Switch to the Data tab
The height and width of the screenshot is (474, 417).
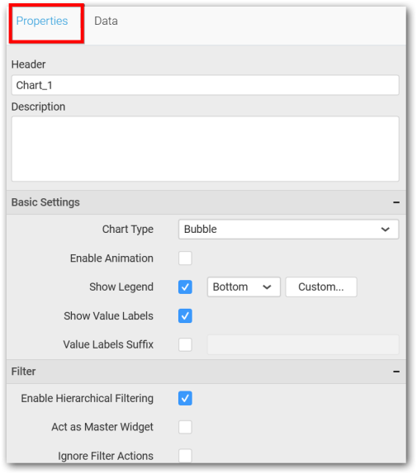106,21
